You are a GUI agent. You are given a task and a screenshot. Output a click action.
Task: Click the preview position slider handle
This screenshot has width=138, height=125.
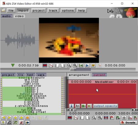(x=73, y=69)
